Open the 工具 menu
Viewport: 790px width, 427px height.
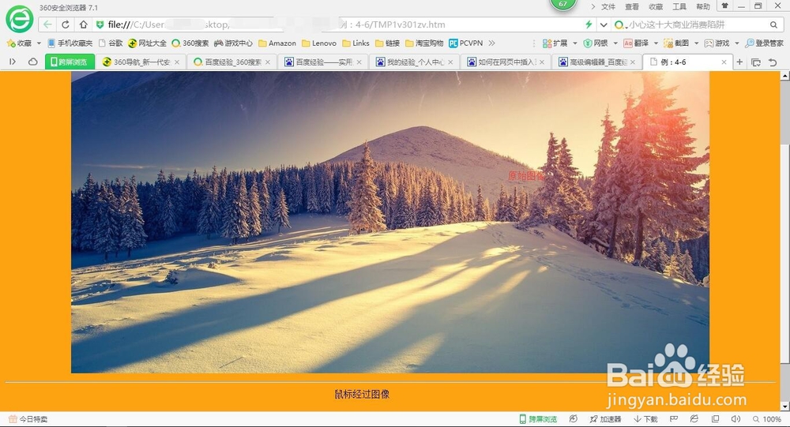pyautogui.click(x=679, y=6)
